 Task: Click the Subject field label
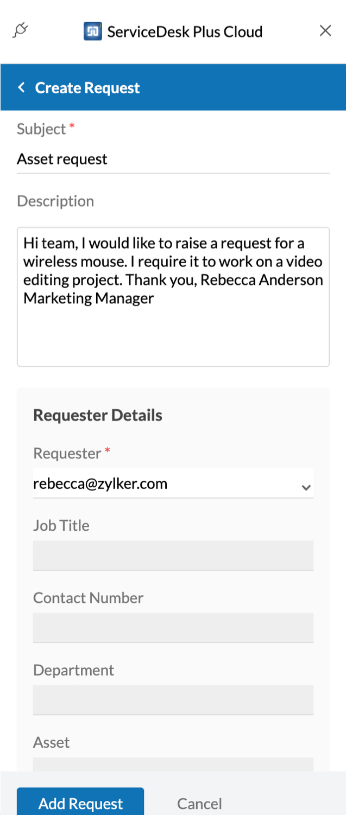[41, 129]
